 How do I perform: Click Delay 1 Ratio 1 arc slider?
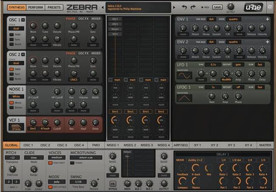[x=222, y=168]
